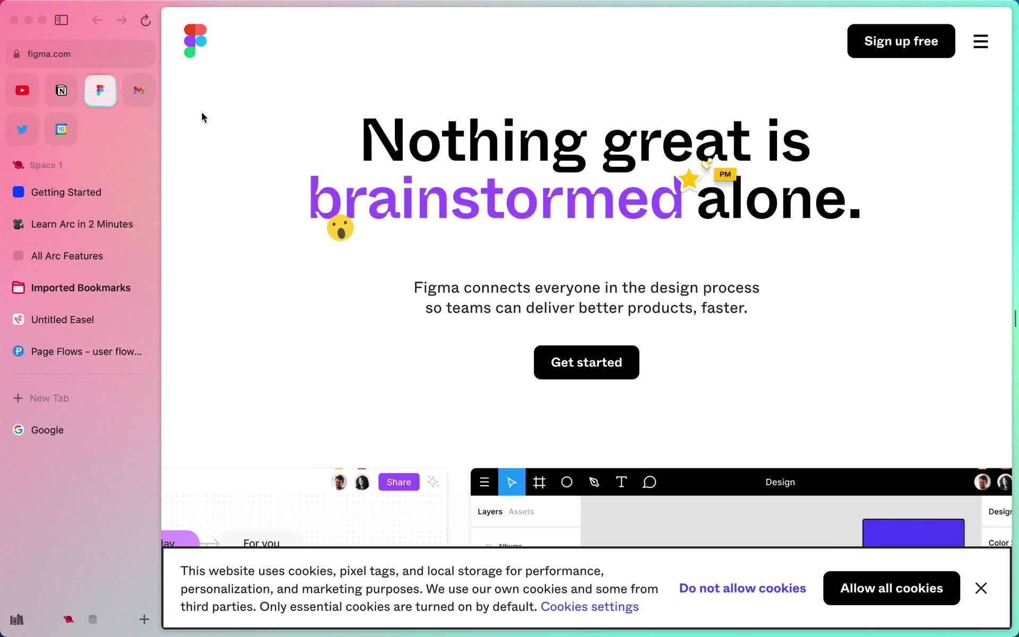This screenshot has height=637, width=1019.
Task: Switch to Assets tab in sidebar
Action: coord(521,512)
